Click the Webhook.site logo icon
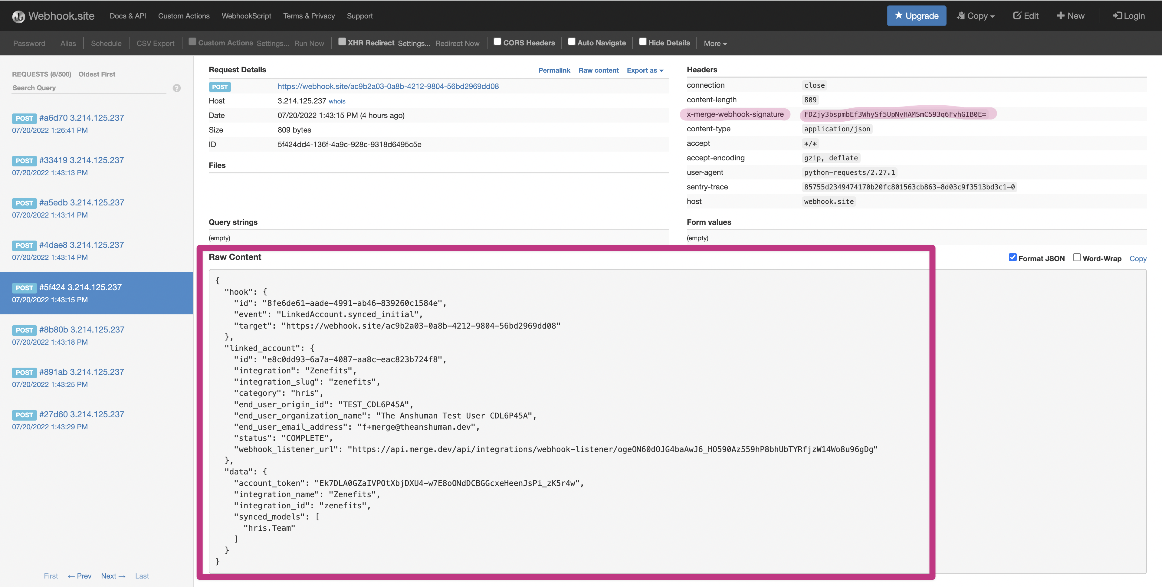 (x=18, y=16)
